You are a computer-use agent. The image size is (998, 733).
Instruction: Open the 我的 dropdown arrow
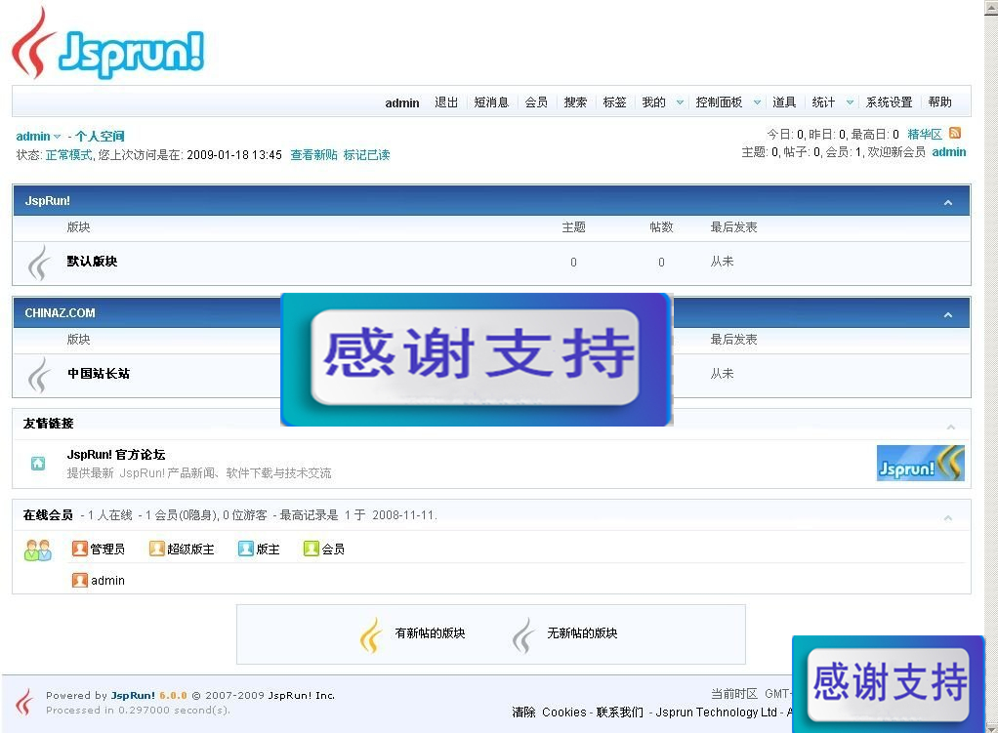680,102
